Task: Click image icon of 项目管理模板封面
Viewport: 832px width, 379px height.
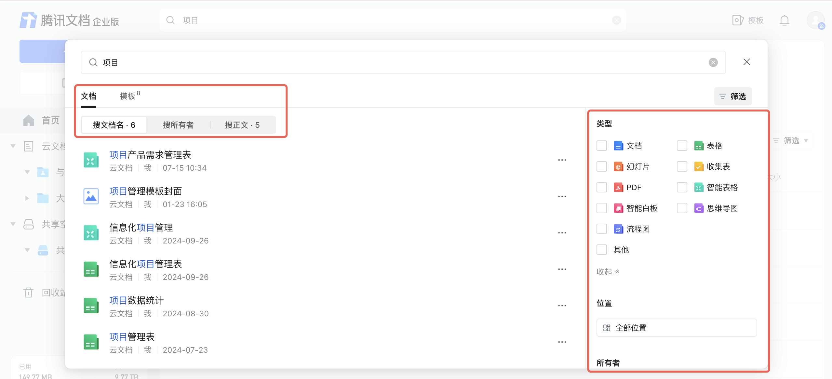Action: [91, 197]
